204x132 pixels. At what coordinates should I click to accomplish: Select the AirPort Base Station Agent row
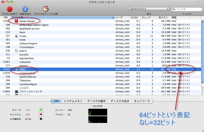(100, 25)
